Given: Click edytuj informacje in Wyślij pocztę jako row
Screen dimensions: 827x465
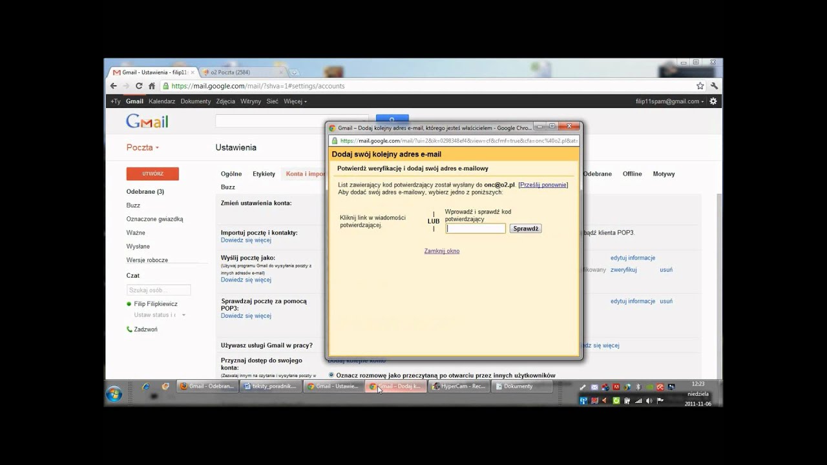Looking at the screenshot, I should coord(633,258).
